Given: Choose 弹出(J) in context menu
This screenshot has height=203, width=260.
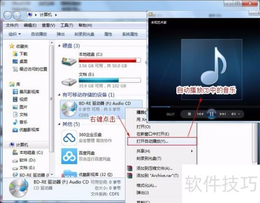Looking at the screenshot, I should click(x=142, y=193).
